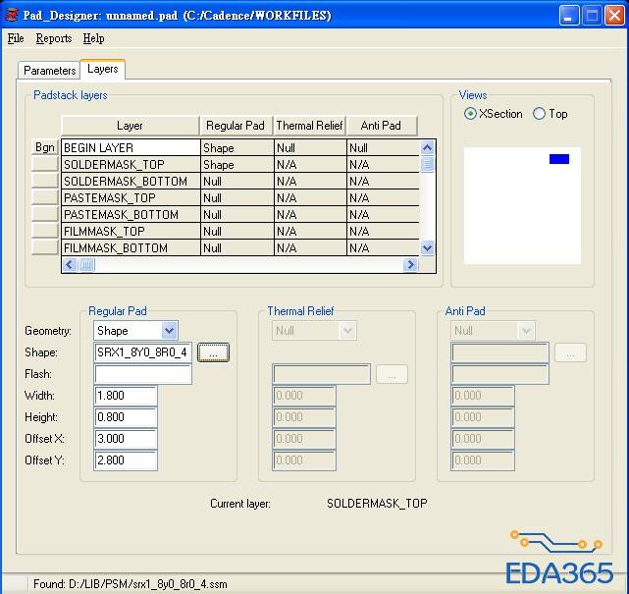Open the Thermal Relief geometry dropdown
The height and width of the screenshot is (594, 629).
point(347,331)
